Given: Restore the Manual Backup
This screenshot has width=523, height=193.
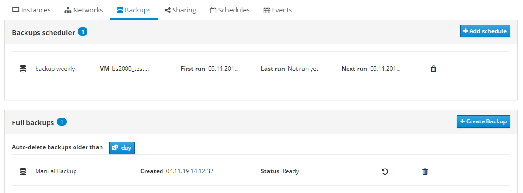Looking at the screenshot, I should (x=385, y=171).
